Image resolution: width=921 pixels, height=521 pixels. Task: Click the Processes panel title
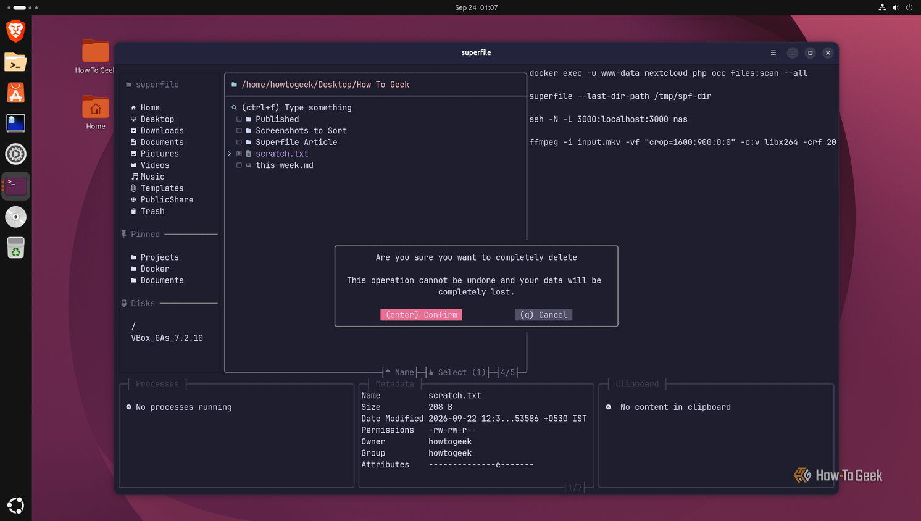157,384
